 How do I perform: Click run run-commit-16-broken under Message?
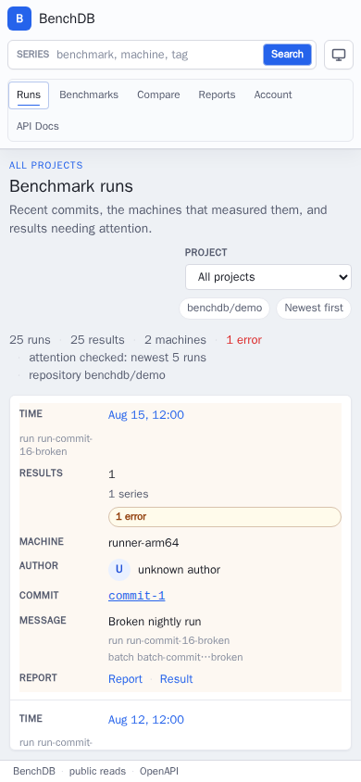pyautogui.click(x=169, y=640)
